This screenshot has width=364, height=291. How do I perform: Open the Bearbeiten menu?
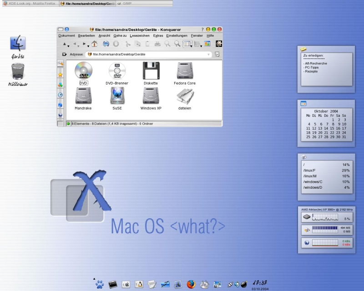click(86, 35)
